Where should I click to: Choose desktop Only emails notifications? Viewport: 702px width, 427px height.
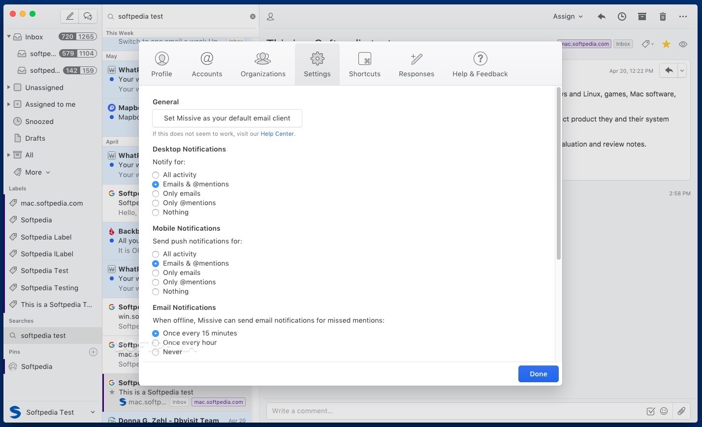pyautogui.click(x=156, y=193)
